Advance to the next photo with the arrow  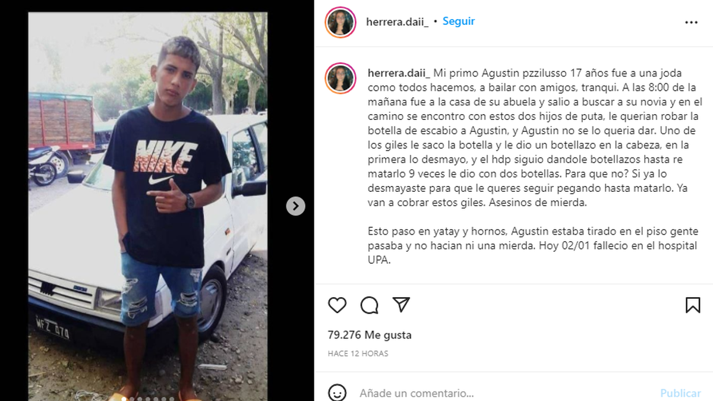[x=295, y=206]
